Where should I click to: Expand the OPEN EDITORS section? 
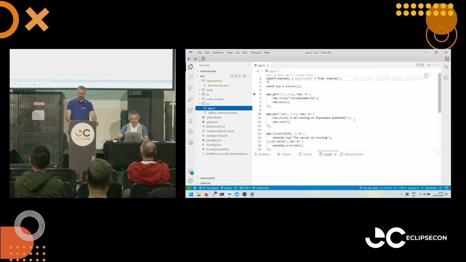pos(208,71)
